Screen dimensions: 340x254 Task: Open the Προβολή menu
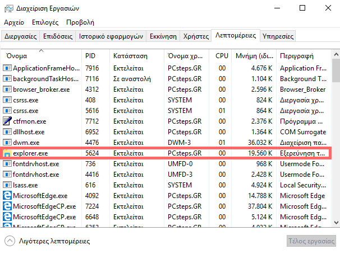(x=80, y=22)
